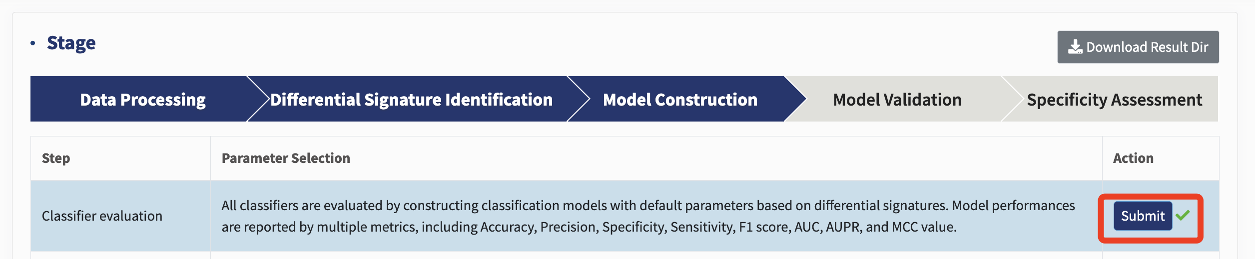Click the bullet dot before Stage heading
The height and width of the screenshot is (259, 1255).
point(33,43)
